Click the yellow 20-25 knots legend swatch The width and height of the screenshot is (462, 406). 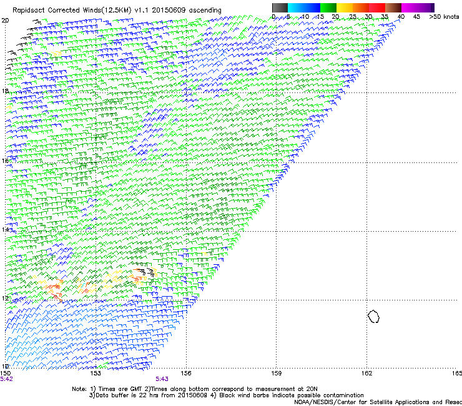tap(345, 7)
